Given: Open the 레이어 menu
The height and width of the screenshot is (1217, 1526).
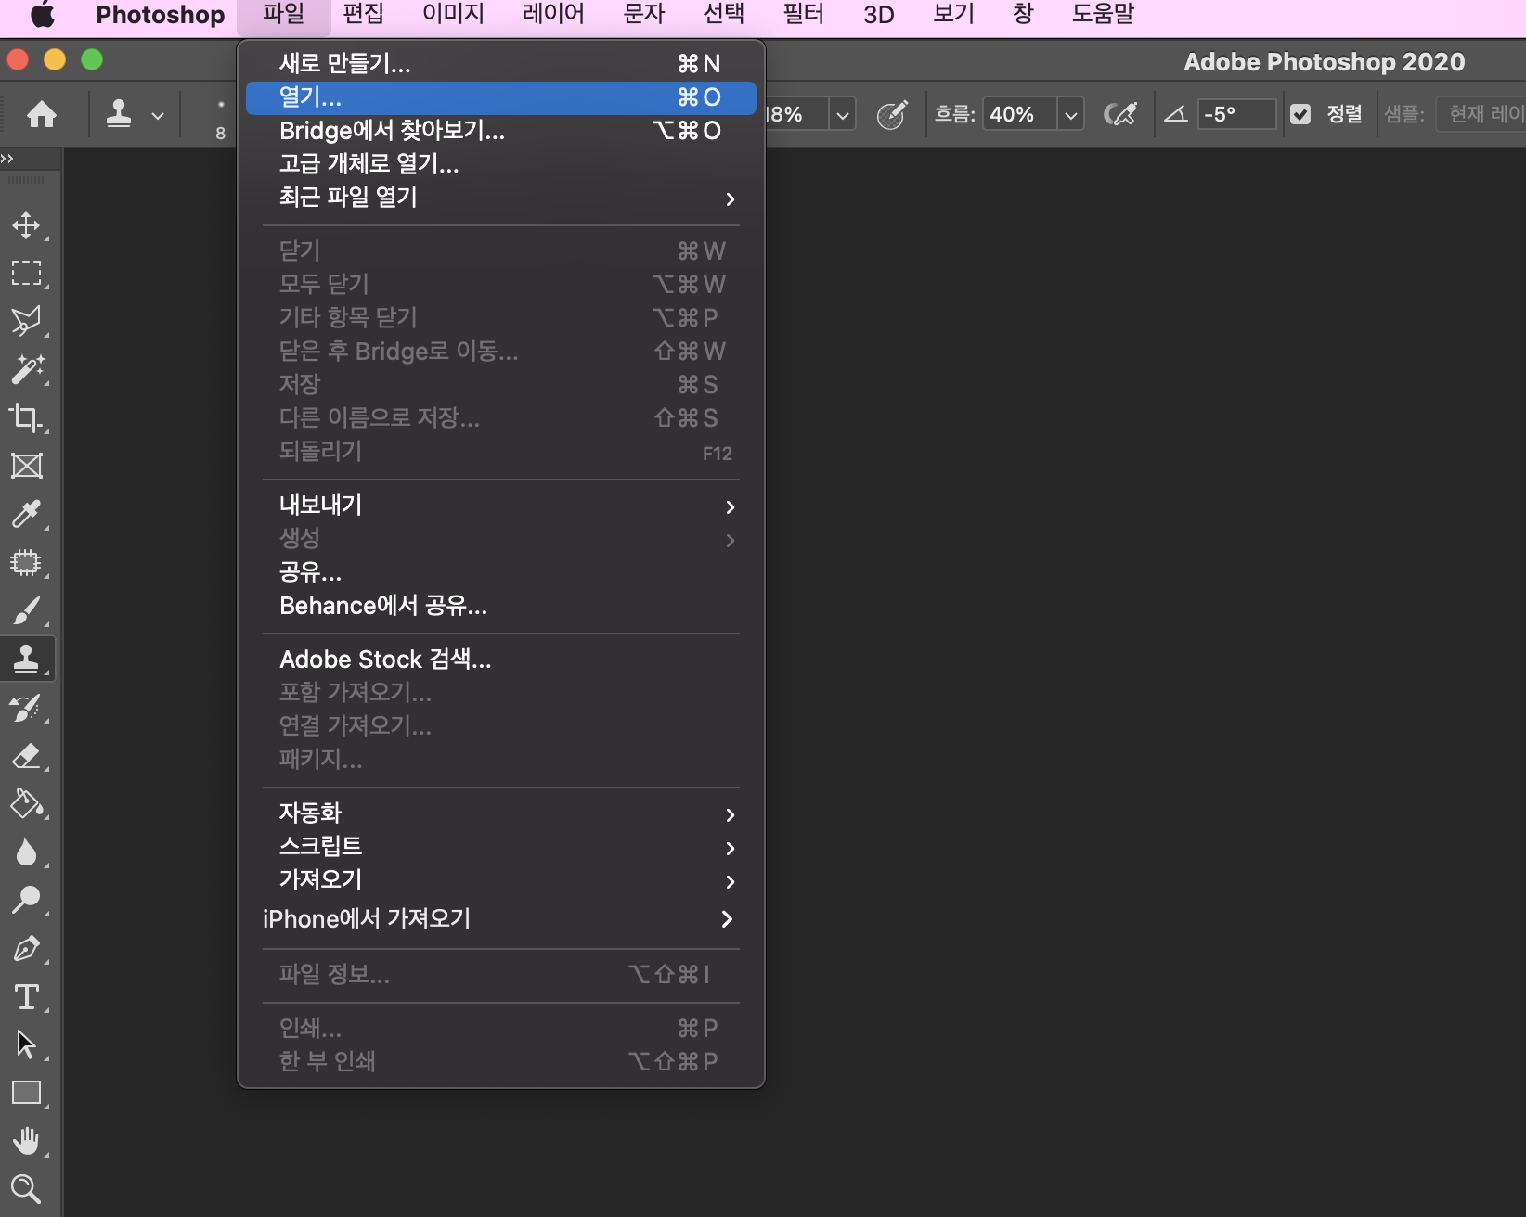Looking at the screenshot, I should click(553, 15).
